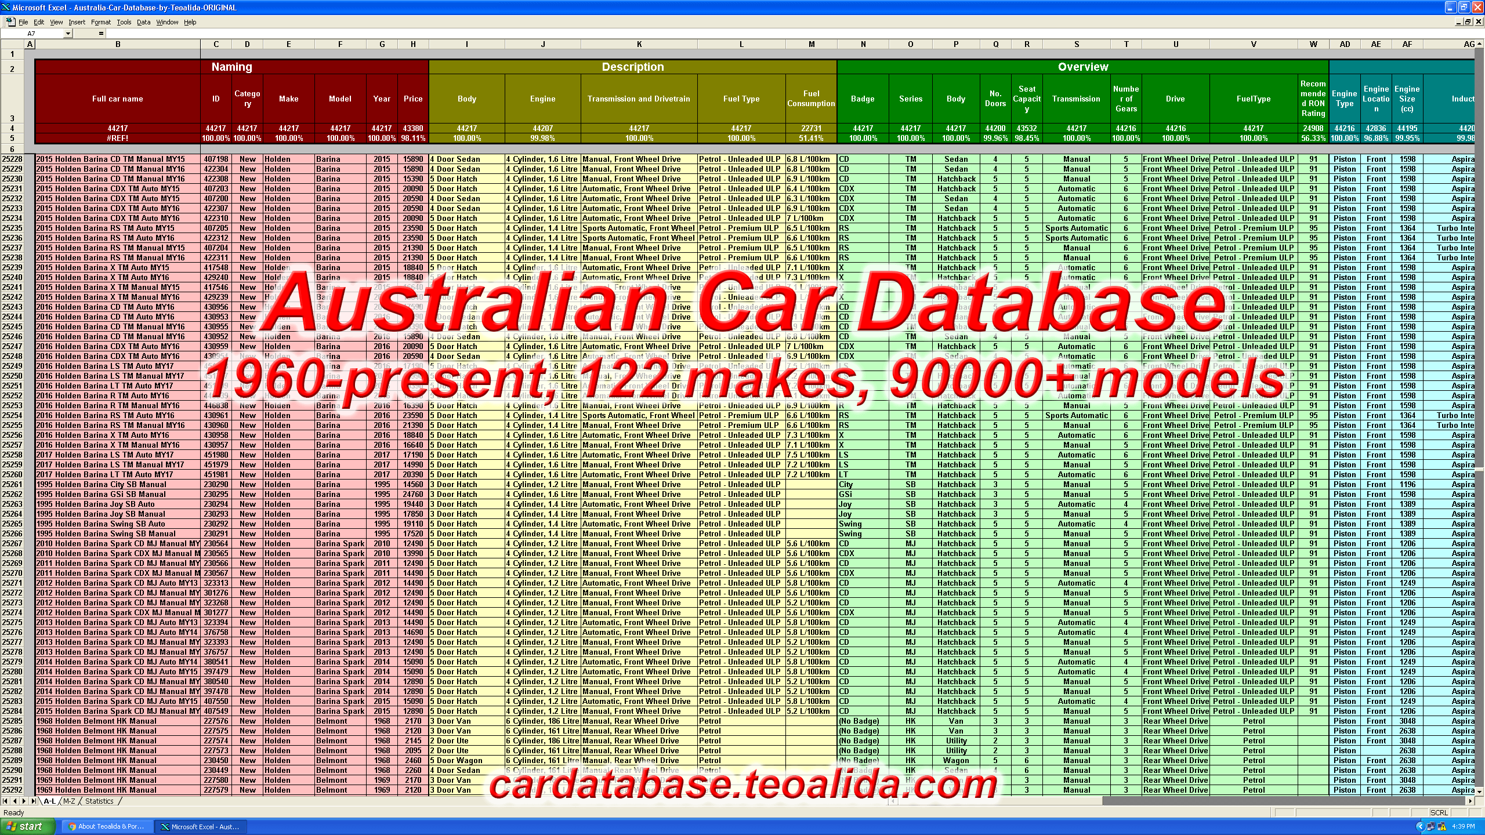Image resolution: width=1485 pixels, height=835 pixels.
Task: Click the Edit Formula equals icon
Action: tap(100, 34)
